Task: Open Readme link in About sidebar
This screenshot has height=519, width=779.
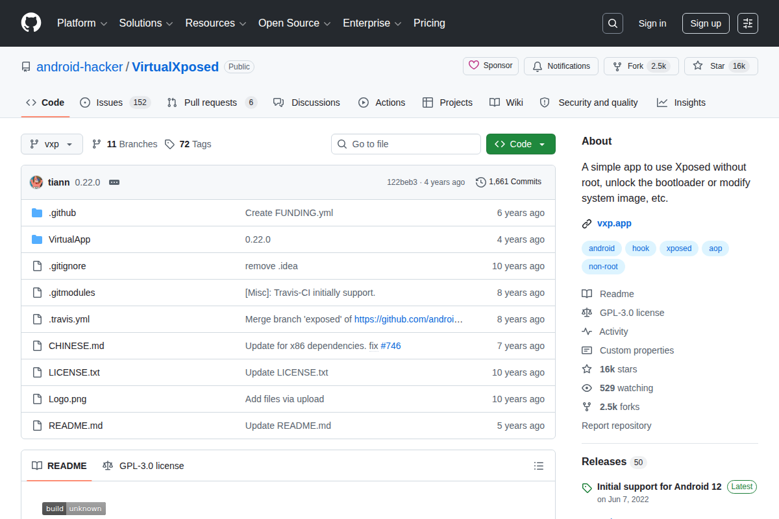Action: pyautogui.click(x=608, y=294)
